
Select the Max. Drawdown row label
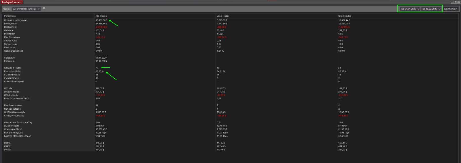coord(12,37)
